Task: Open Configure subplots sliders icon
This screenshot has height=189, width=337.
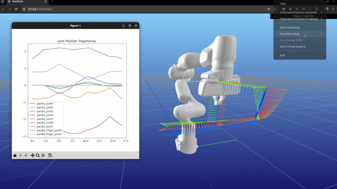Action: 43,155
